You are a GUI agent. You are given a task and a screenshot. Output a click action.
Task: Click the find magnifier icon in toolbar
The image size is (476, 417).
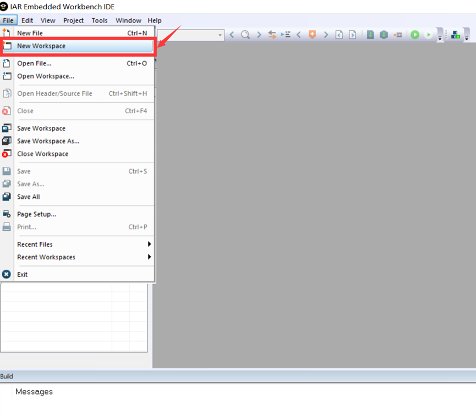(x=245, y=35)
